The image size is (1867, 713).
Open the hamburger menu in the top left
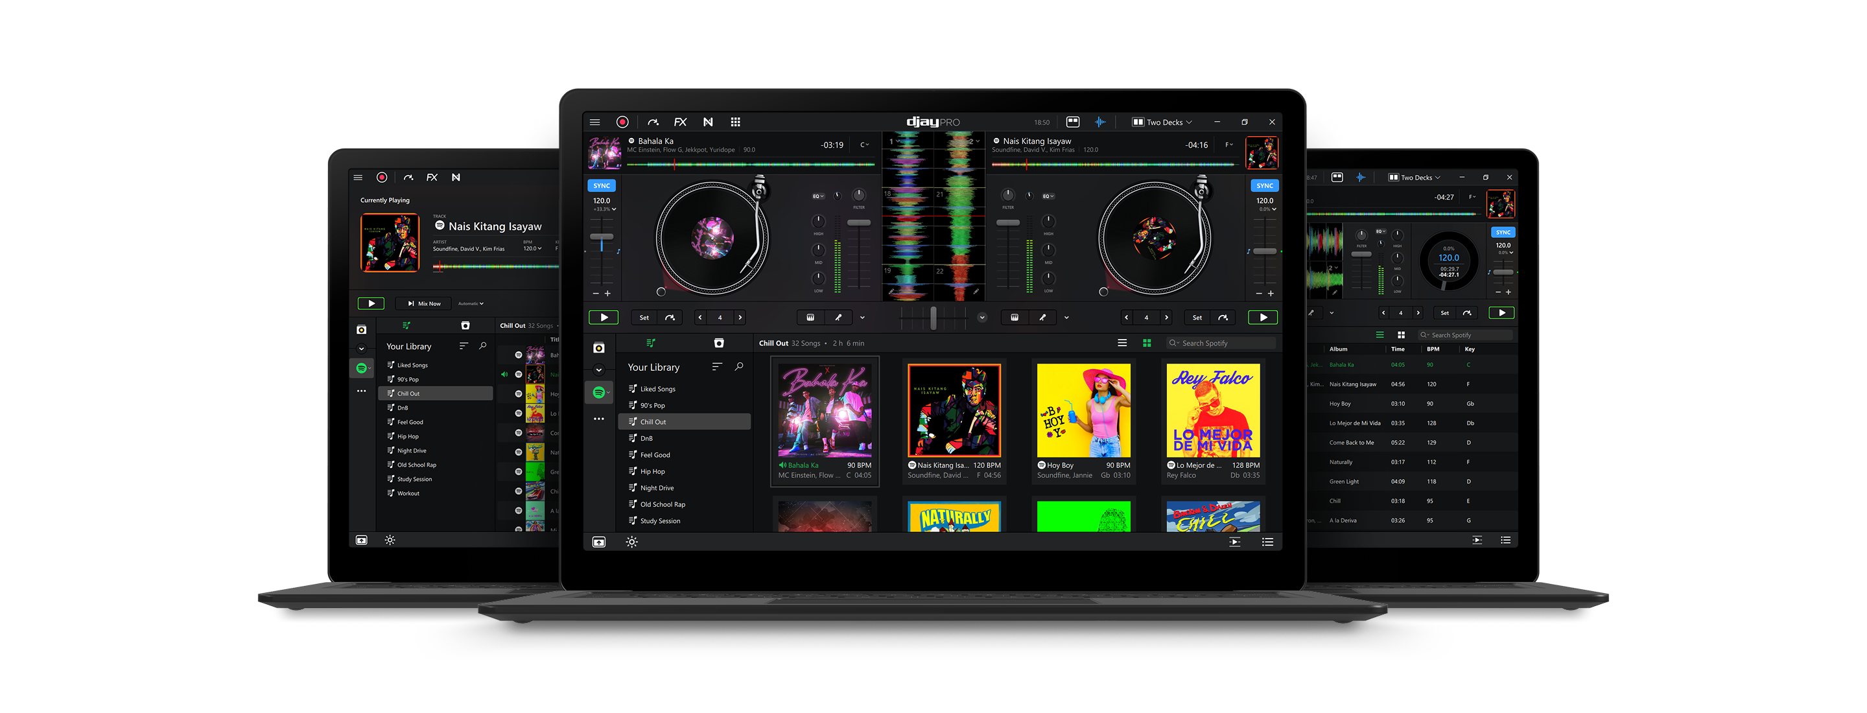594,121
